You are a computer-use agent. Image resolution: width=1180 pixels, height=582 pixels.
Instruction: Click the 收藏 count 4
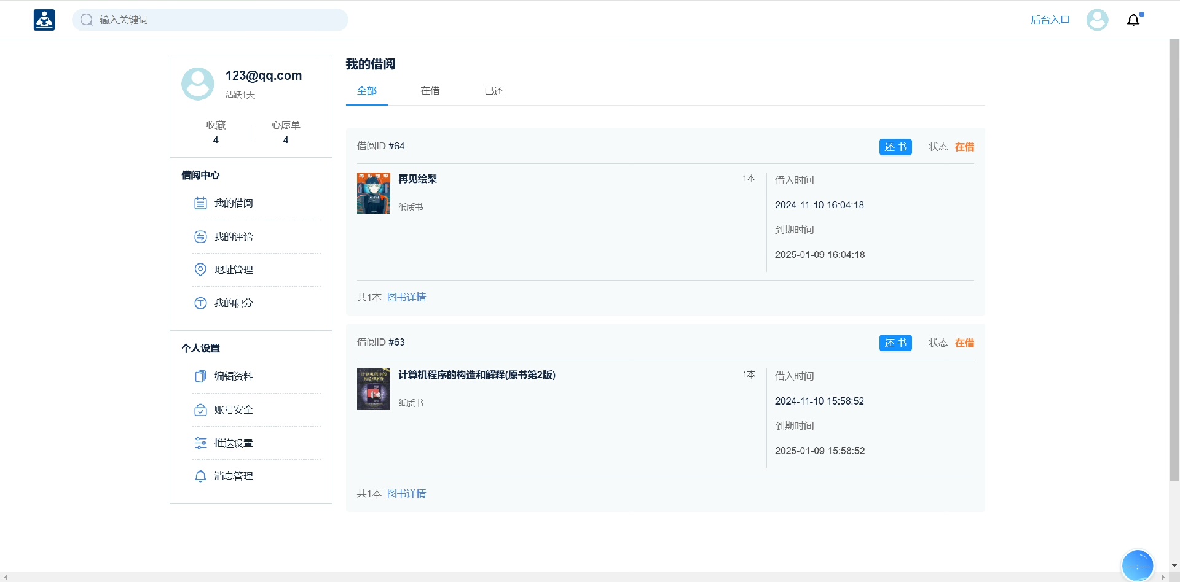pos(216,140)
